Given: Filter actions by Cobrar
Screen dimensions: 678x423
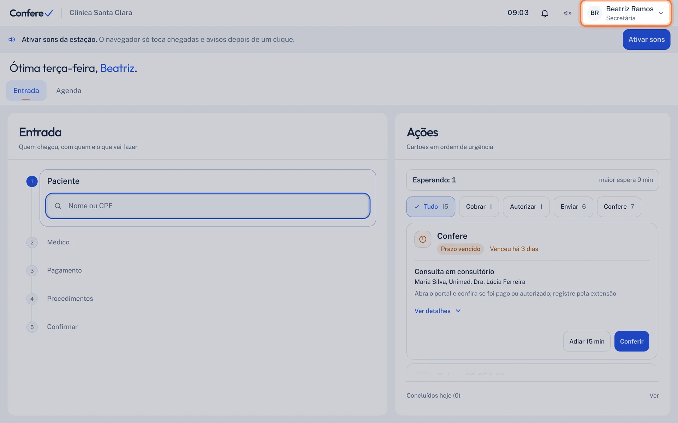Looking at the screenshot, I should pyautogui.click(x=479, y=207).
